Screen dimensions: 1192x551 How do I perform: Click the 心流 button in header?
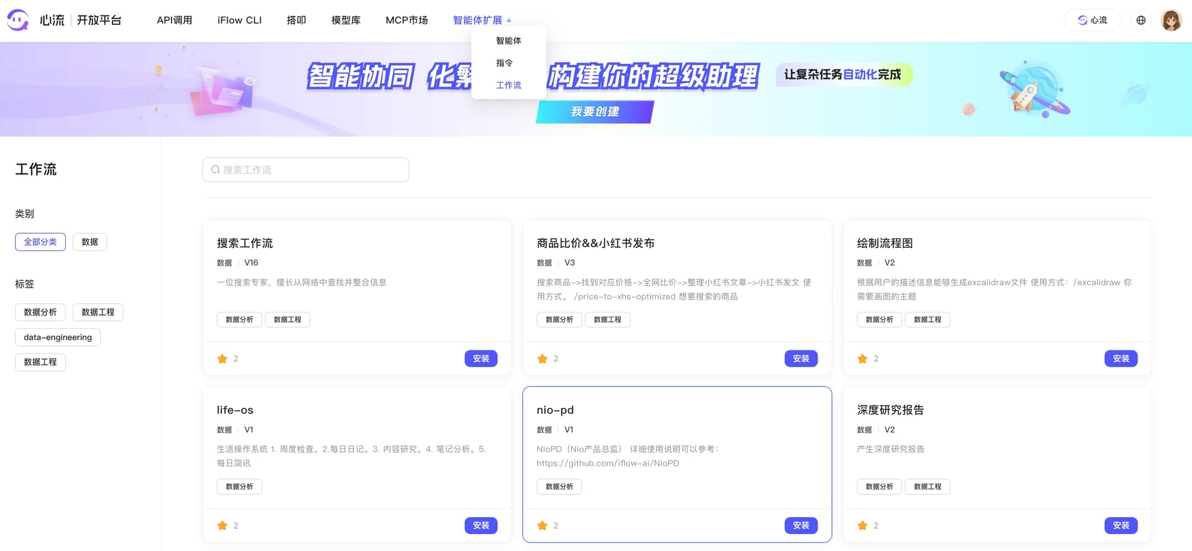coord(1092,20)
